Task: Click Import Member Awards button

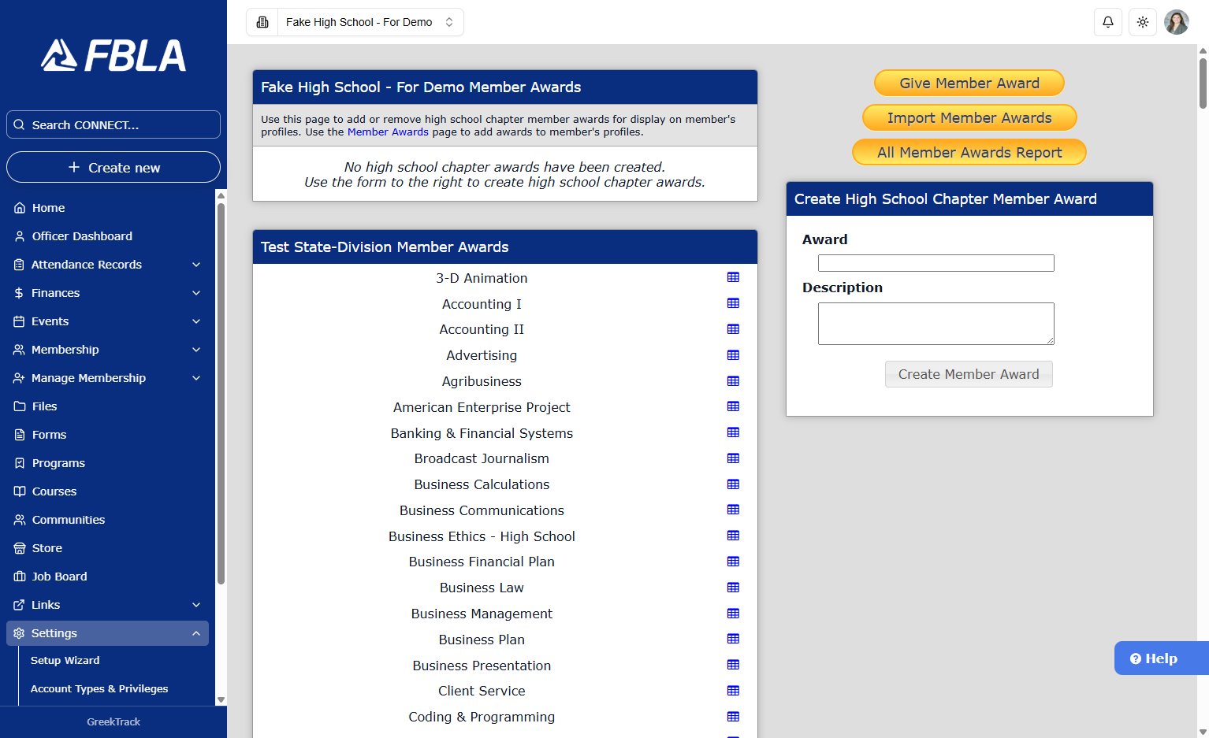Action: 969,117
